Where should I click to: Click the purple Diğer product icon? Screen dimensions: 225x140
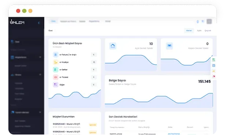56,85
